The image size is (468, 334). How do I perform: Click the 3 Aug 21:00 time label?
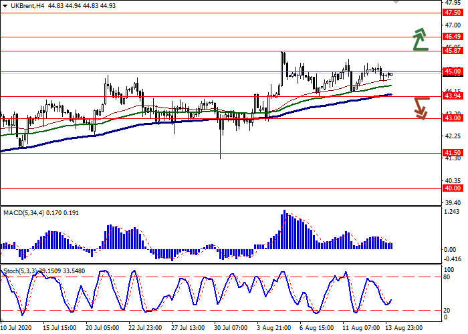[x=273, y=328]
